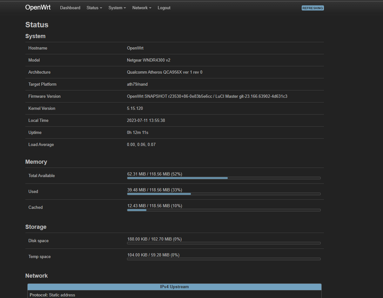Click the OpenWrt brand logo

(38, 7)
